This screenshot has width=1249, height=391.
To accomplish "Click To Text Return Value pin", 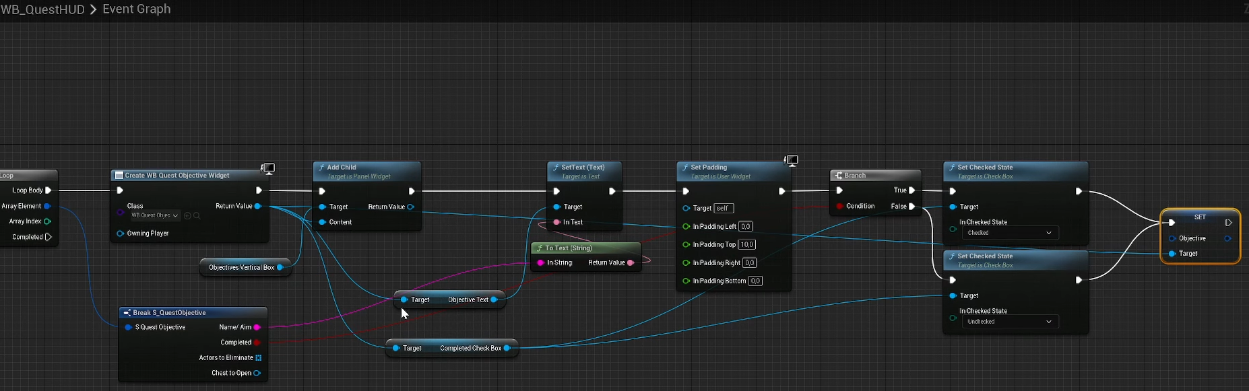I will [x=631, y=262].
